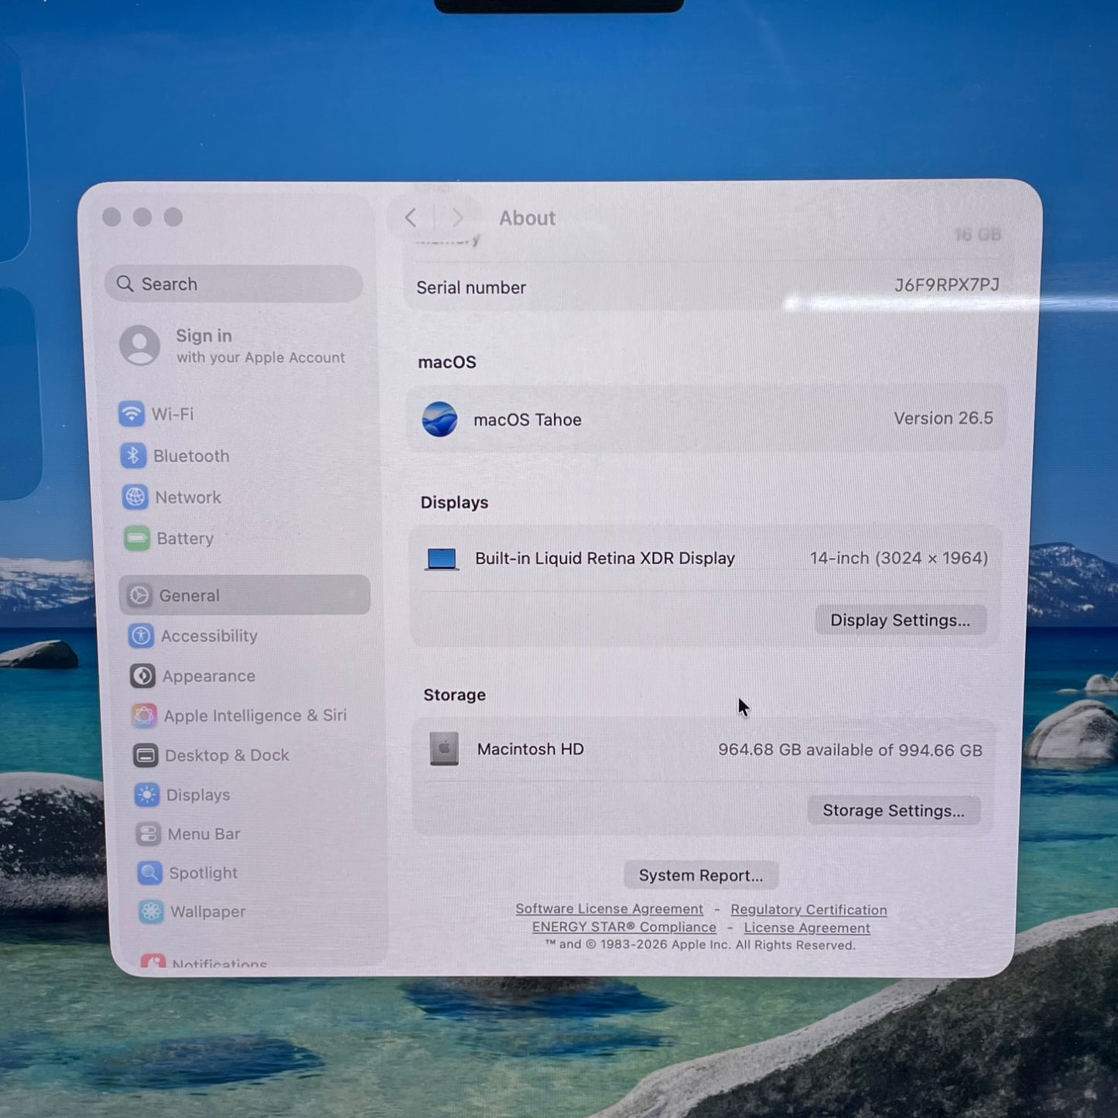Open Wi-Fi settings icon in sidebar
This screenshot has width=1118, height=1118.
[x=131, y=414]
